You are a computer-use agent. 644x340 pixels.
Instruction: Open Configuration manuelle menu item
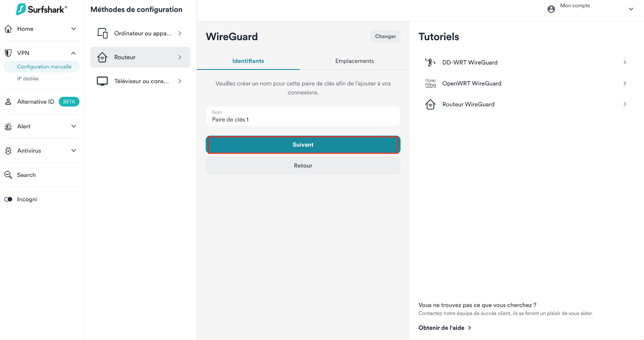[x=42, y=66]
